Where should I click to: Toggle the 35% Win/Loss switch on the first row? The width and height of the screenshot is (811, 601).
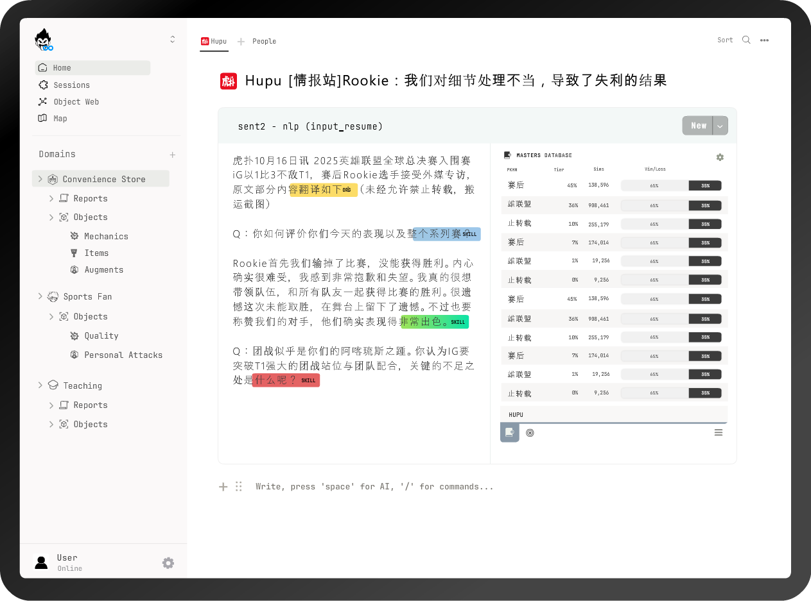[x=705, y=185]
